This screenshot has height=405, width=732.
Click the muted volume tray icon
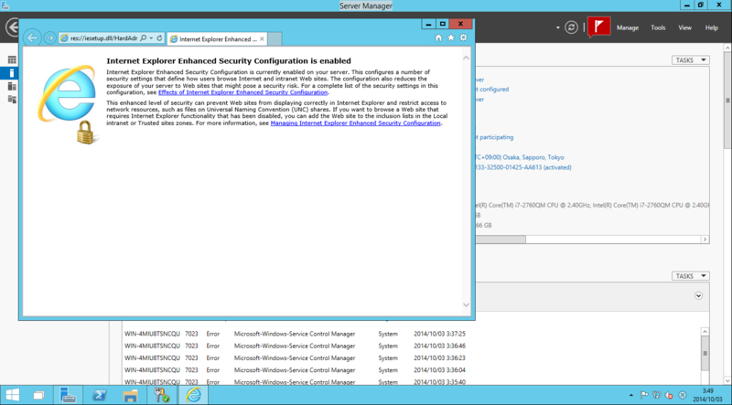tap(669, 395)
